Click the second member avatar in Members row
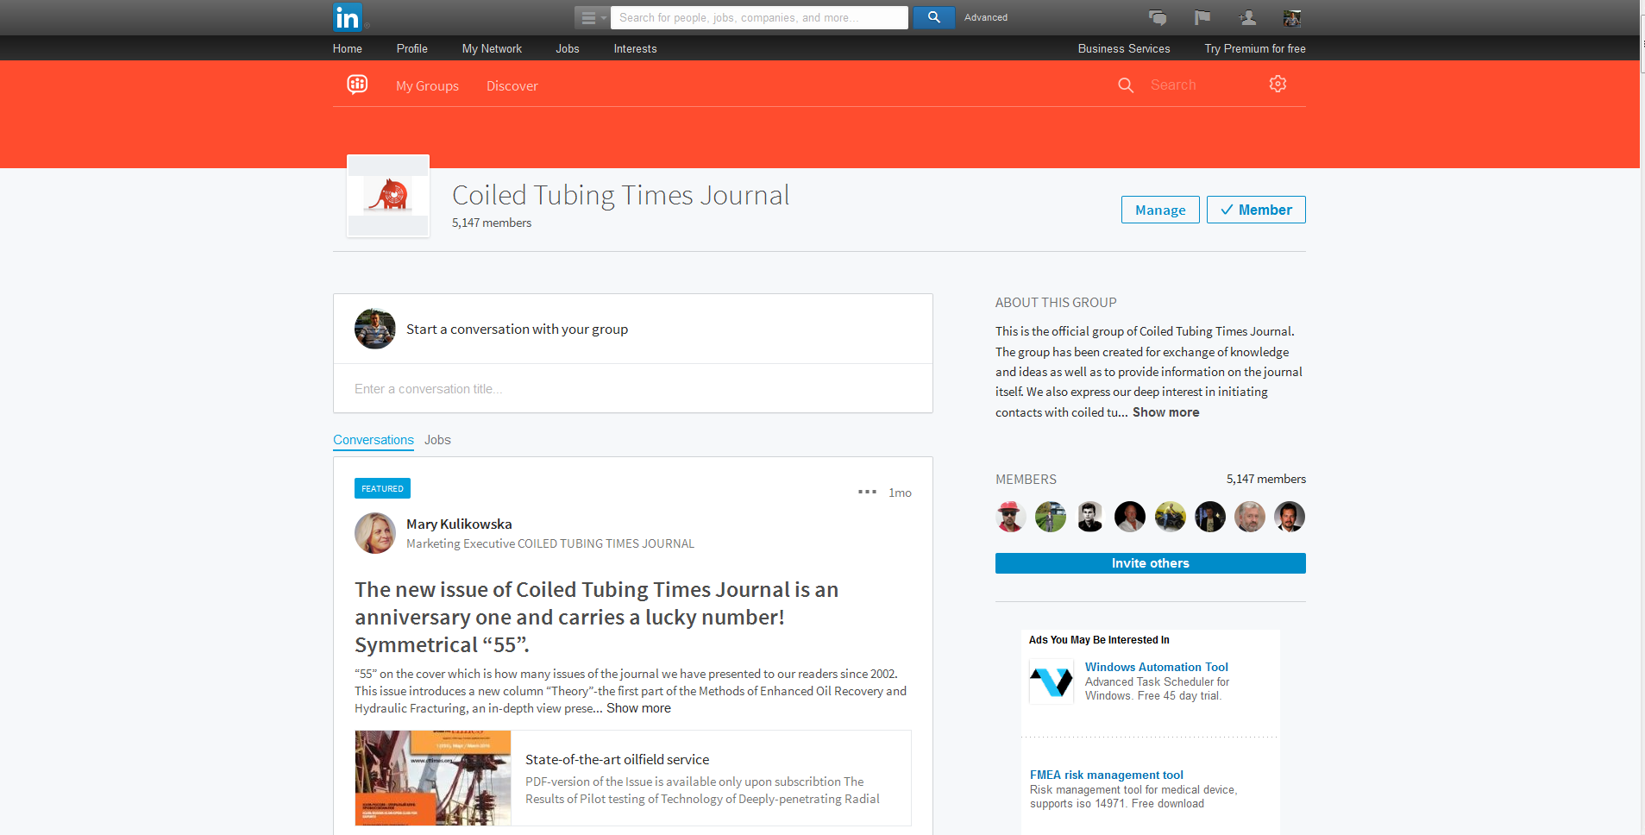This screenshot has width=1645, height=835. coord(1051,517)
